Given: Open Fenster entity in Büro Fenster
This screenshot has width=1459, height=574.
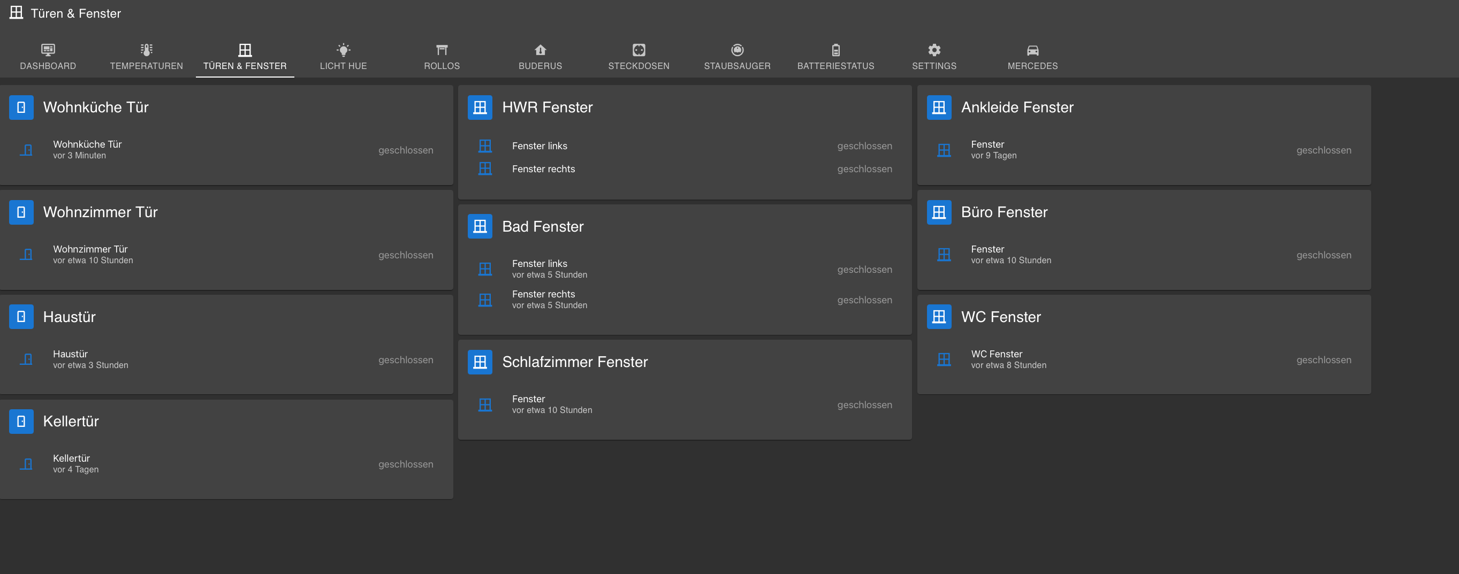Looking at the screenshot, I should [x=1144, y=255].
